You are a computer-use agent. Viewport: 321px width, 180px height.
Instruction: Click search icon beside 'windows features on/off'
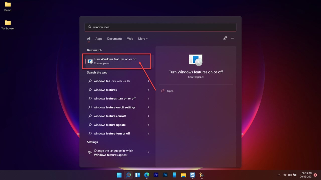click(90, 116)
